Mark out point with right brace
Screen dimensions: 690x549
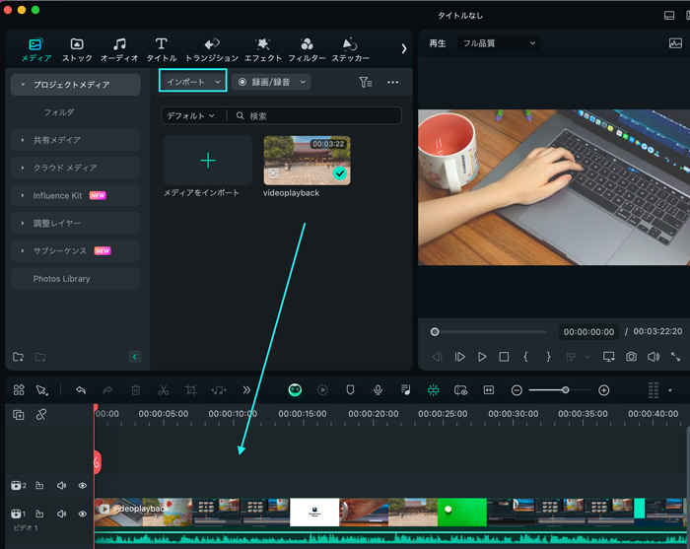click(548, 357)
